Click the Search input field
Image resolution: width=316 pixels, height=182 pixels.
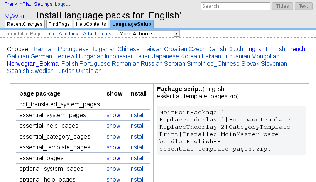pos(236,6)
